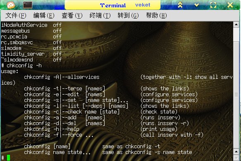
Task: Click the rc.smbqmsvc service line
Action: 31,43
